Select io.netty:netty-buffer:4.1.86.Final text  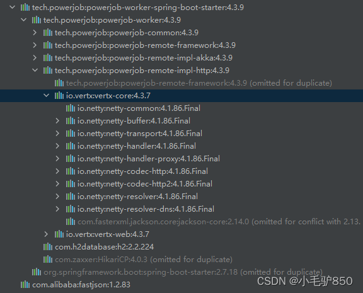click(x=134, y=121)
